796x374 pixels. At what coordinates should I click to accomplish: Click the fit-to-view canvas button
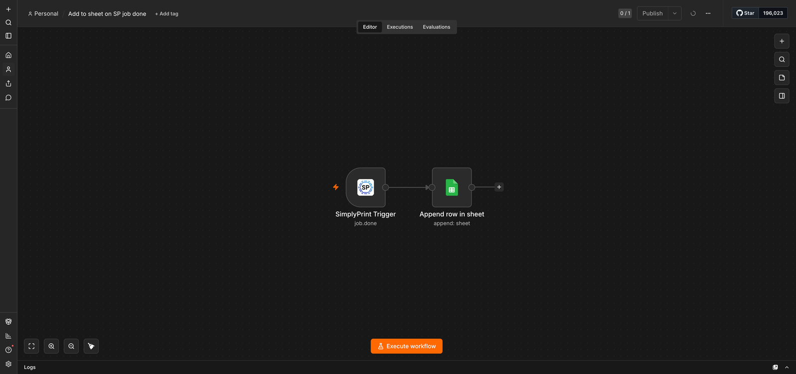tap(31, 346)
